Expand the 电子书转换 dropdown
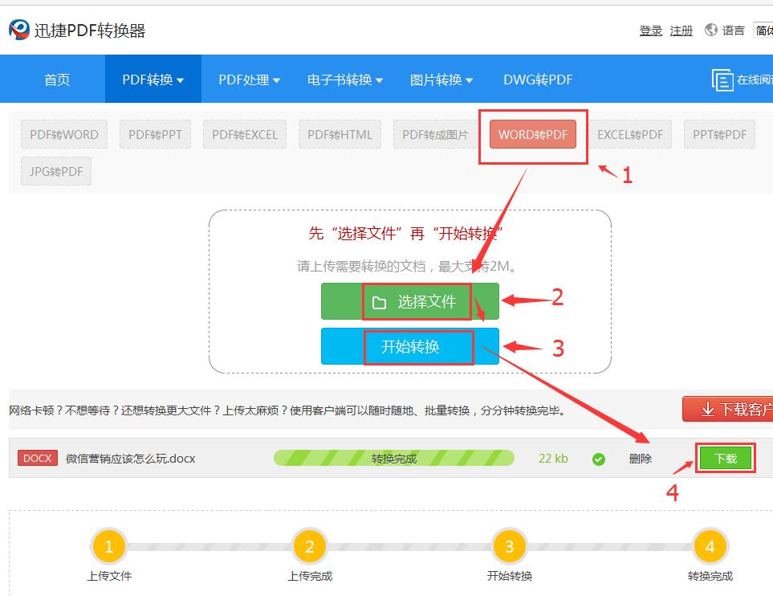The image size is (773, 596). tap(344, 79)
